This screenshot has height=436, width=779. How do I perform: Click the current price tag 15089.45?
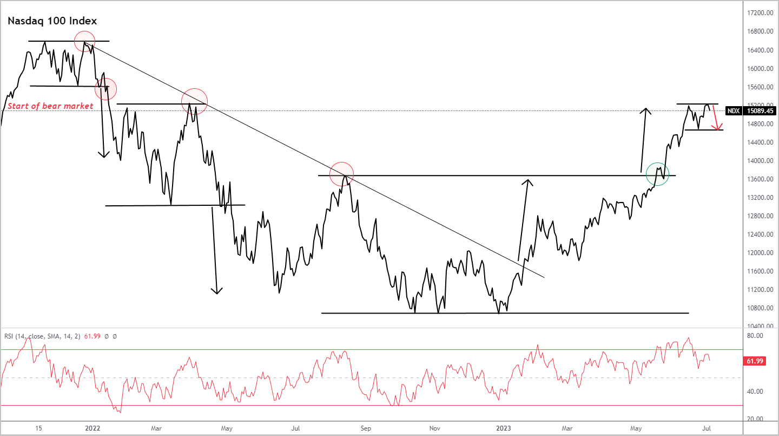(x=761, y=111)
